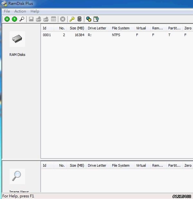The width and height of the screenshot is (193, 199).
Task: Click No. column header in lower list
Action: pos(60,165)
